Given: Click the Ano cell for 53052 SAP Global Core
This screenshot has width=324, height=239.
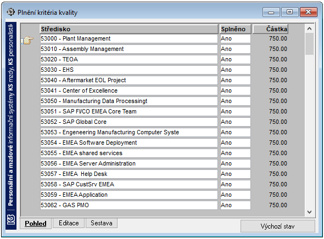Looking at the screenshot, I should [236, 122].
